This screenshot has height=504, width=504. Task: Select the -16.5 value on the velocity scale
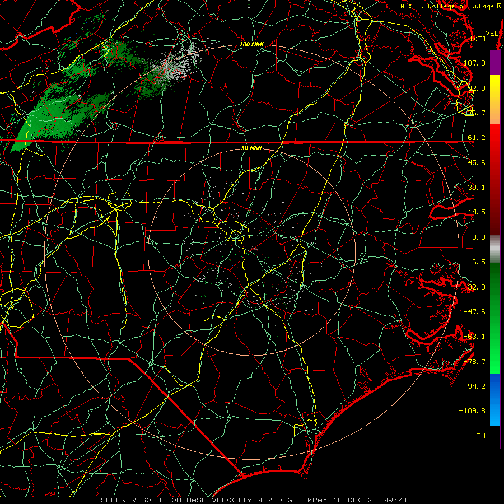[474, 262]
